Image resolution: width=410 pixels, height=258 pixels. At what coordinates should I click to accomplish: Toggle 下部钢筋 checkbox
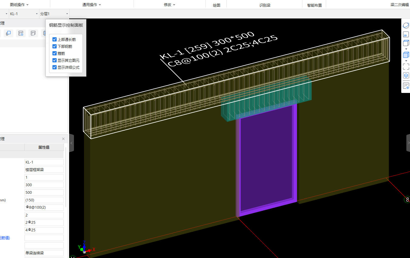(x=55, y=46)
